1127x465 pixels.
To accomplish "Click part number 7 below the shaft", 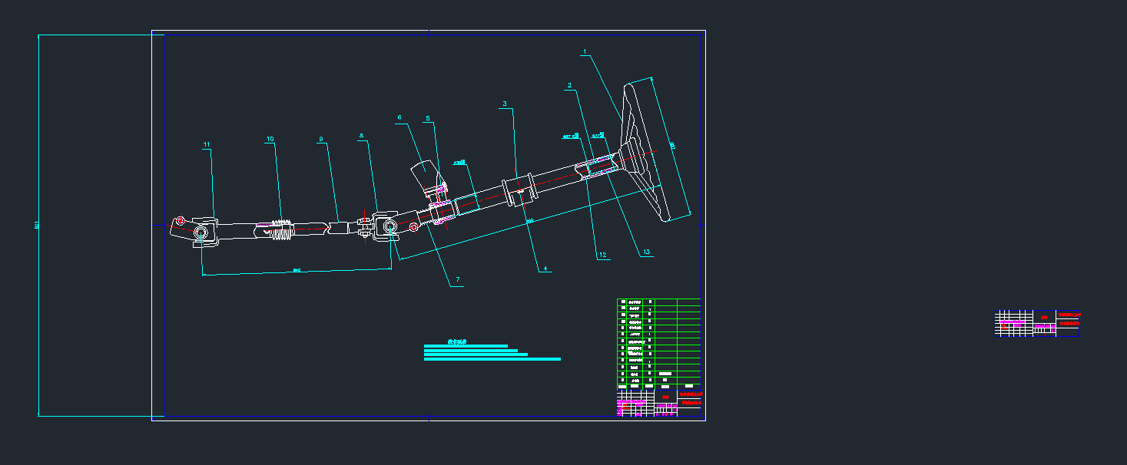I will point(457,280).
